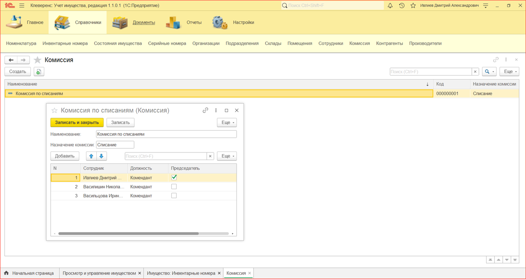Image resolution: width=526 pixels, height=279 pixels.
Task: Move row up with blue arrow
Action: click(91, 156)
